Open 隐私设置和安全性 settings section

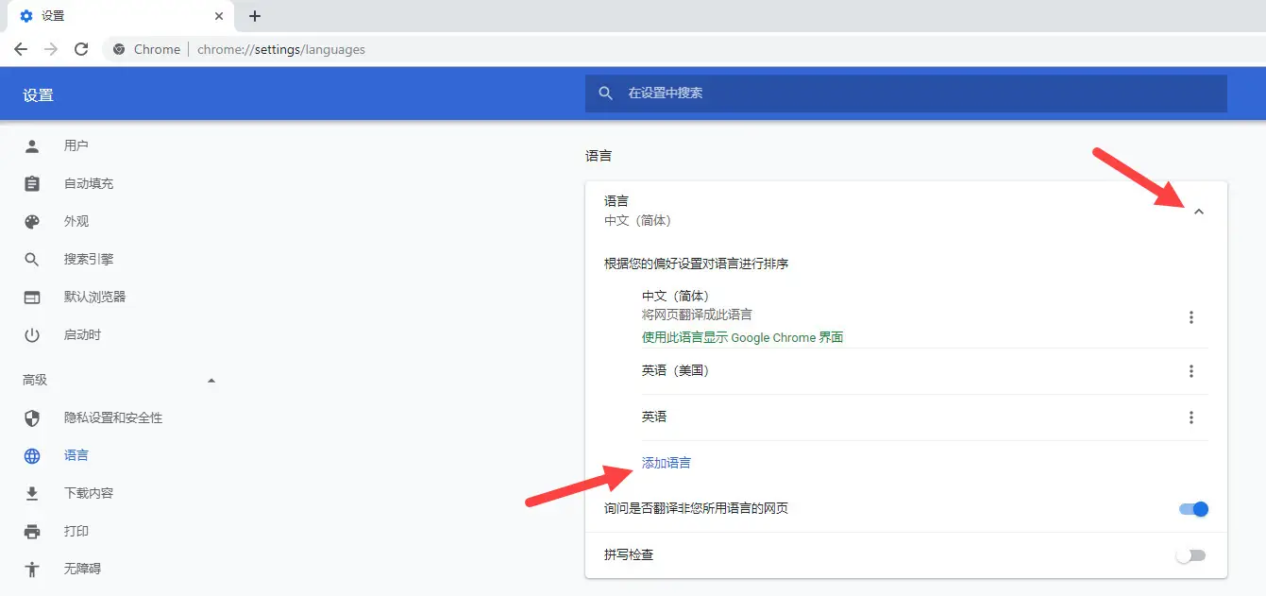(113, 417)
